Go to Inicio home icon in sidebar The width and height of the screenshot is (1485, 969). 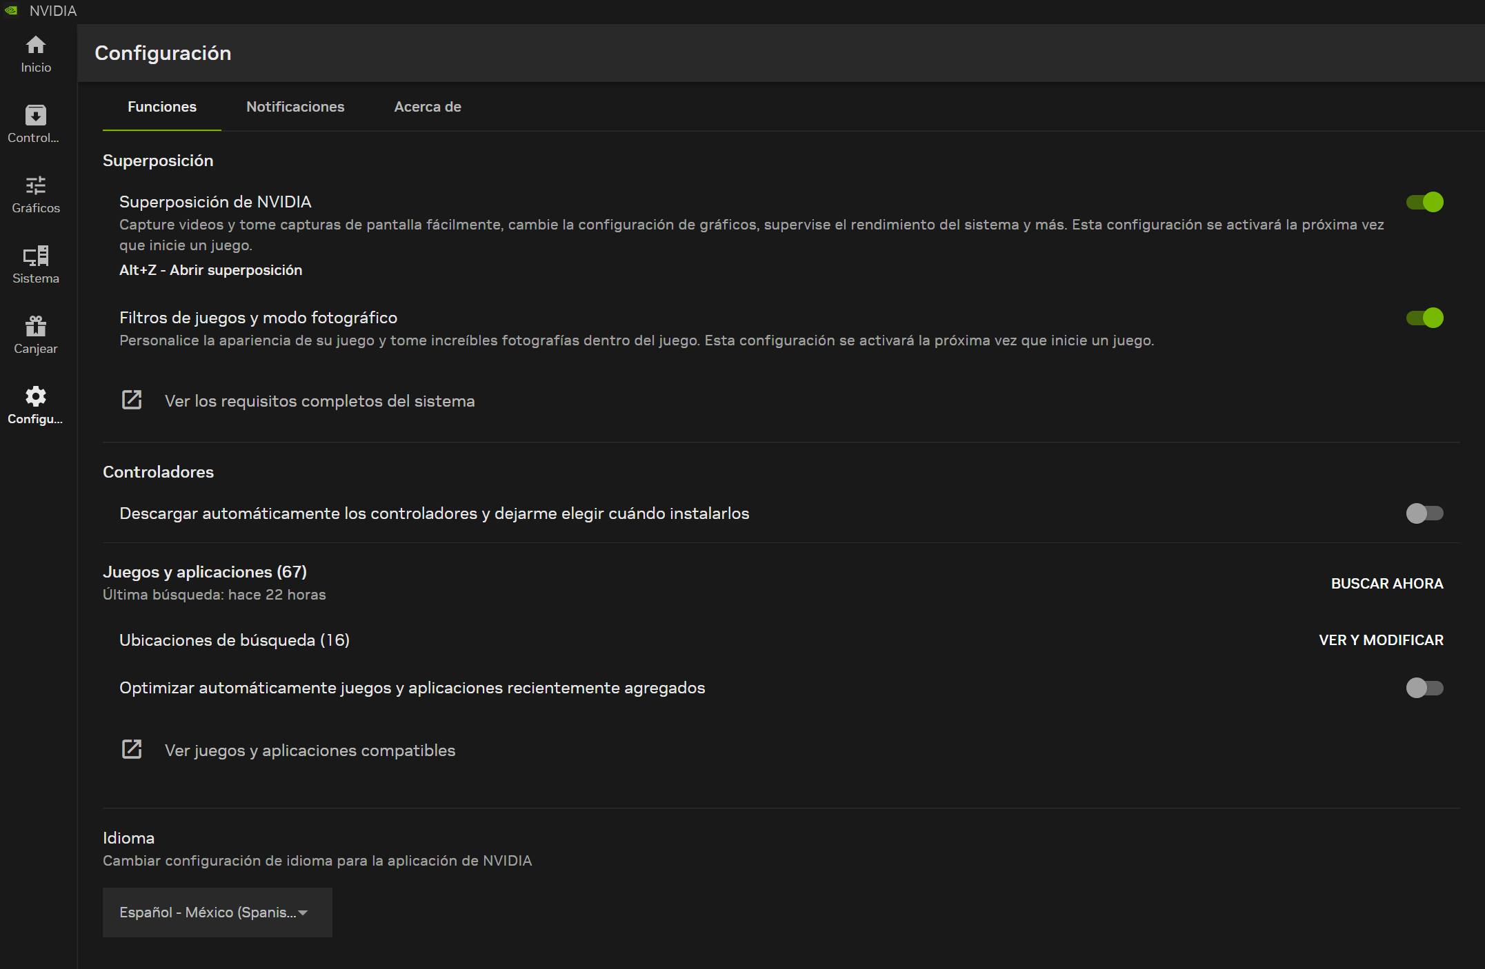tap(36, 45)
